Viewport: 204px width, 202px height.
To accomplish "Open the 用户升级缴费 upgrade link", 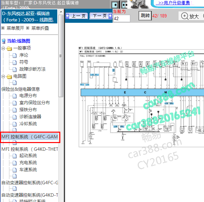I will pyautogui.click(x=174, y=3).
